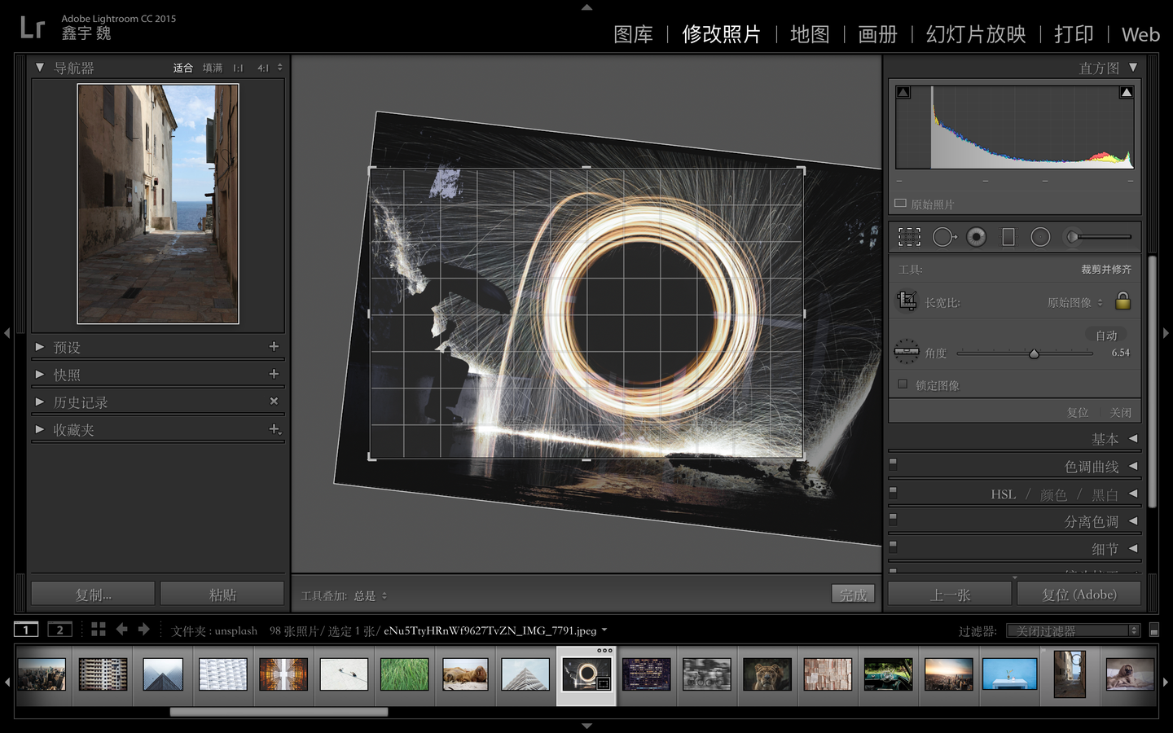Open second window display 2
This screenshot has height=733, width=1173.
59,630
